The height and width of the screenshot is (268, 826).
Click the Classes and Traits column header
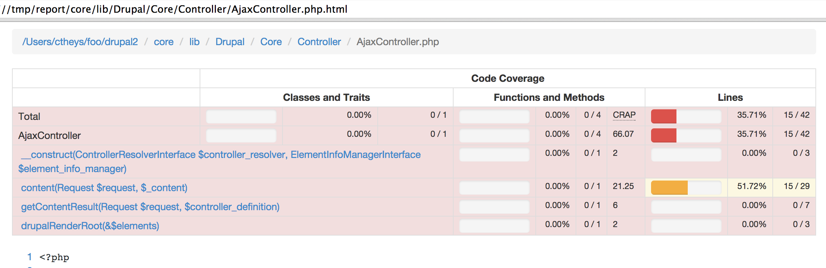click(326, 97)
